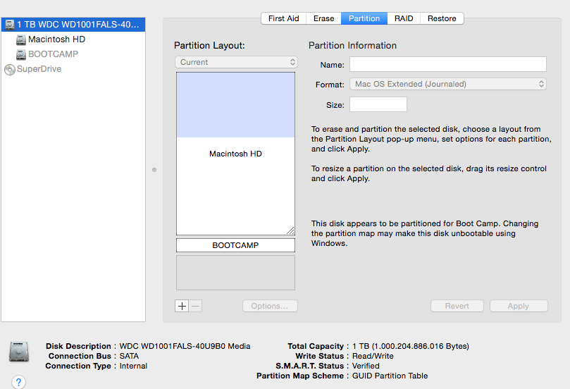The width and height of the screenshot is (570, 389).
Task: Open the RAID tab
Action: click(404, 18)
